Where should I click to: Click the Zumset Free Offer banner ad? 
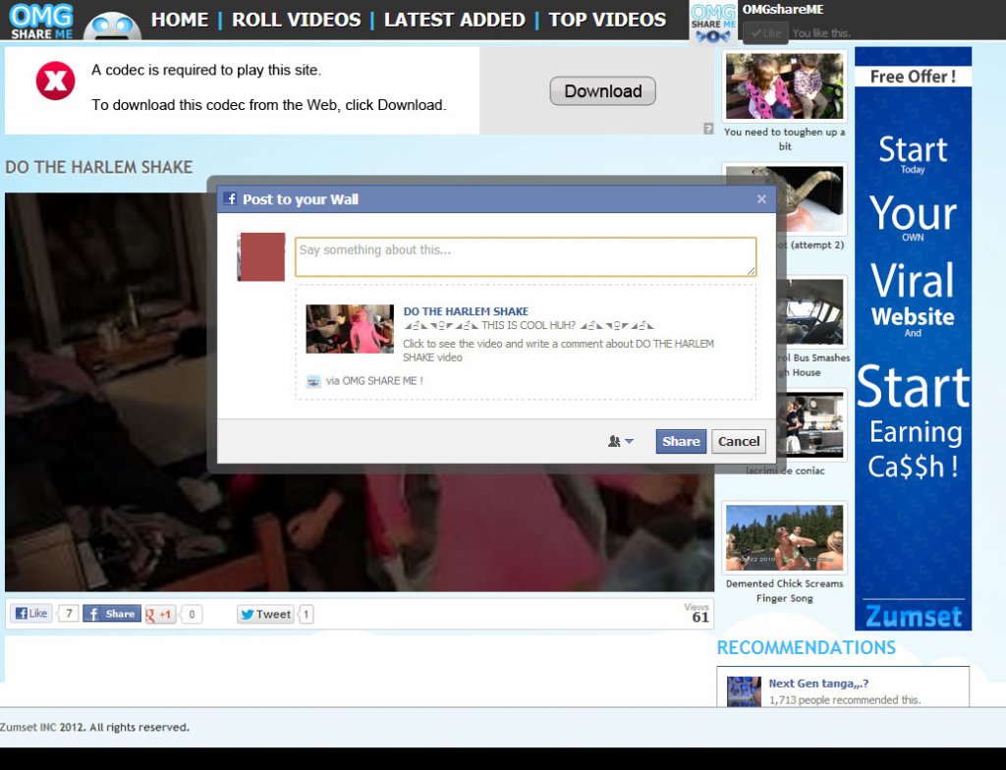tap(913, 339)
